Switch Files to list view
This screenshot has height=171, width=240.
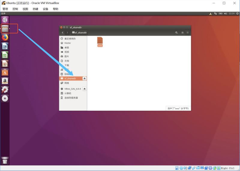point(182,32)
